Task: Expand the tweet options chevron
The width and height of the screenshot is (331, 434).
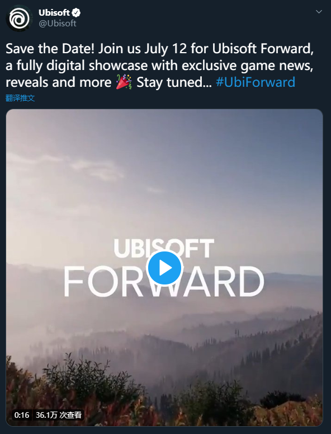Action: click(x=319, y=12)
